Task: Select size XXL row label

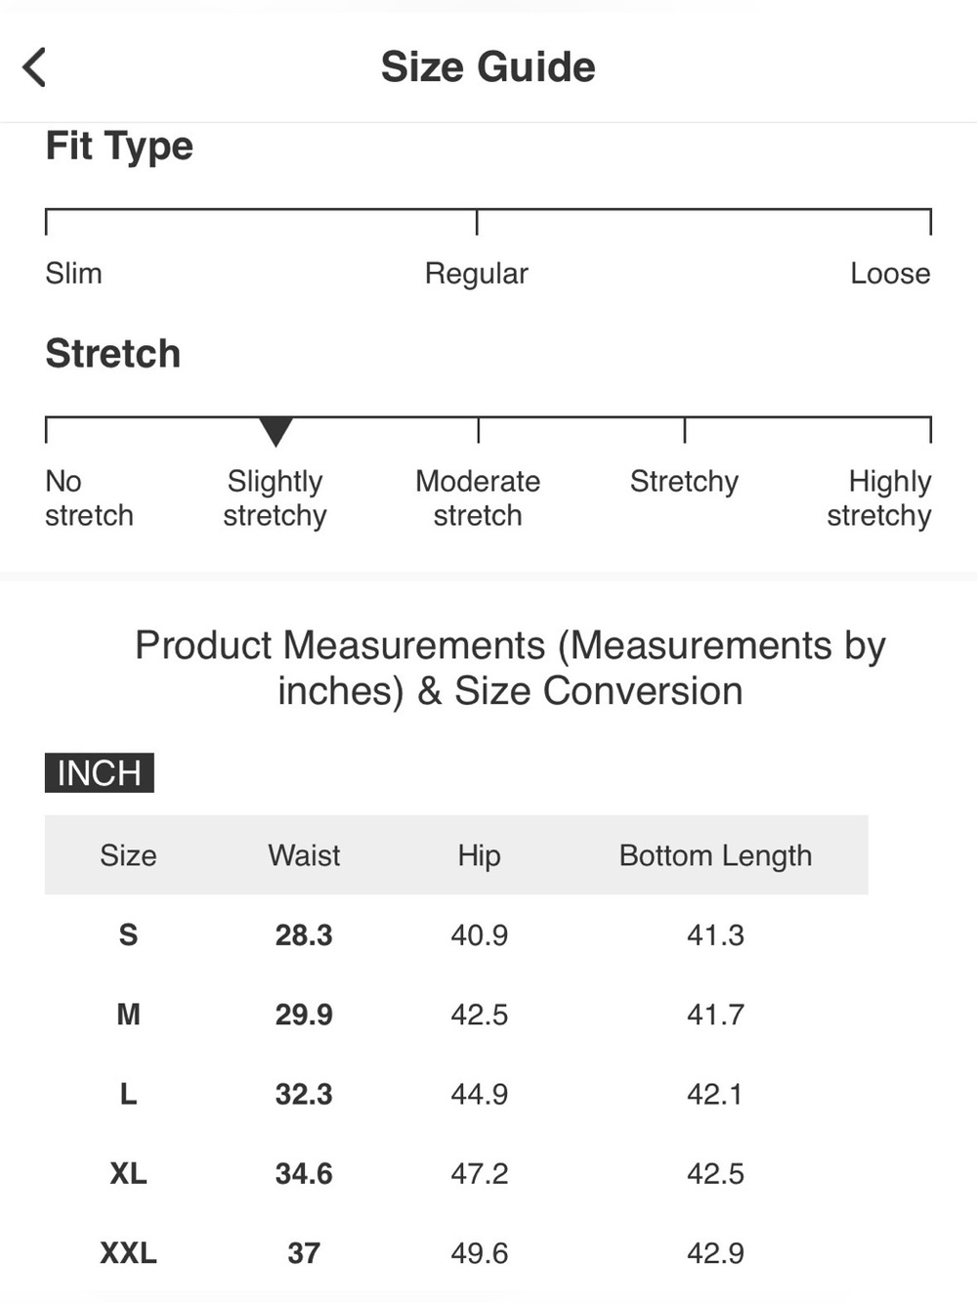Action: pyautogui.click(x=128, y=1253)
